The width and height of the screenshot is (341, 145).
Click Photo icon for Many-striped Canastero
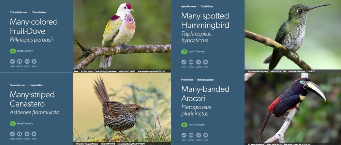point(19,134)
